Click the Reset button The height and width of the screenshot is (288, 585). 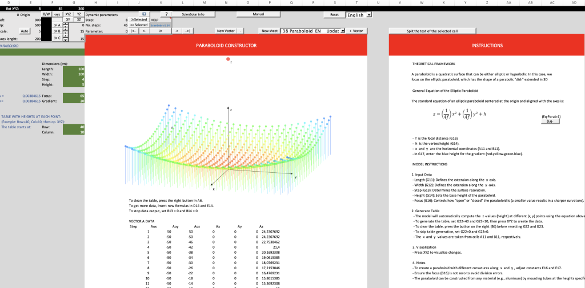click(335, 14)
